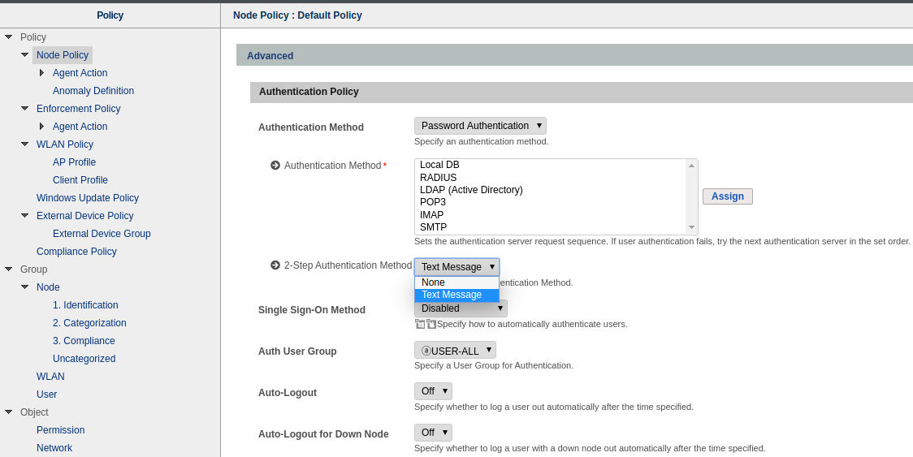Click arrow icon beside 2-Step Authentication Method
This screenshot has width=913, height=457.
tap(275, 265)
